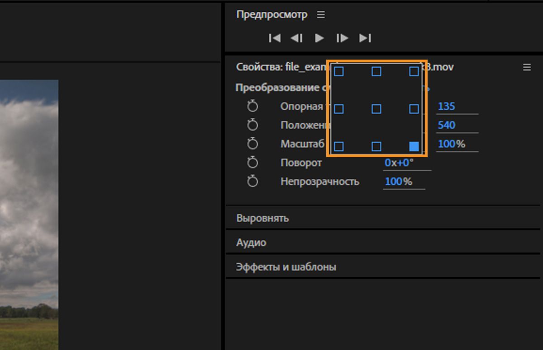
Task: Jump to the last frame
Action: coord(365,38)
